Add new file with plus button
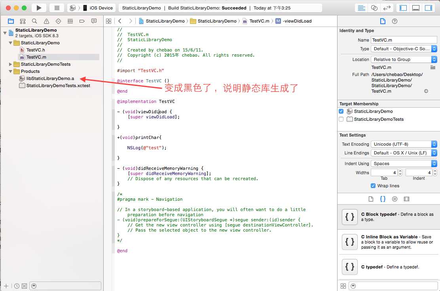 click(x=6, y=286)
